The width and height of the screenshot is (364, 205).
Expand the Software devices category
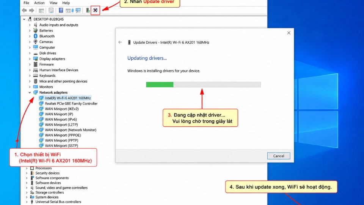[x=27, y=183]
